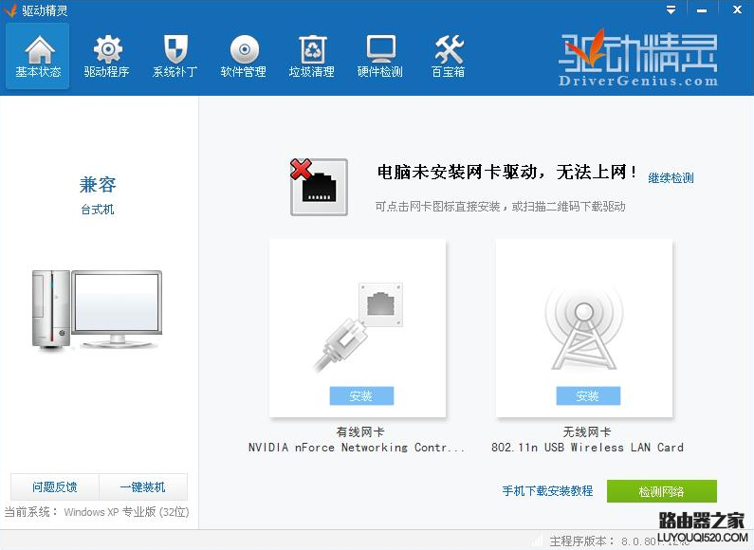This screenshot has height=550, width=754.
Task: Open the 百宝箱 tools tab
Action: [449, 56]
